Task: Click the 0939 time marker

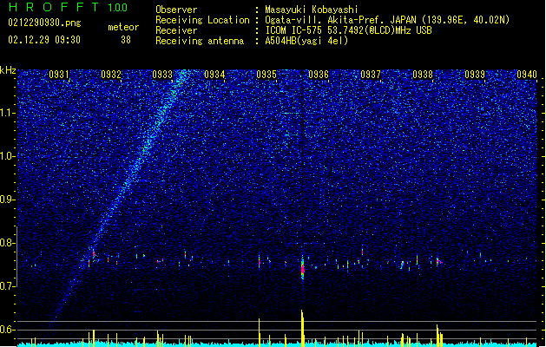Action: (475, 75)
